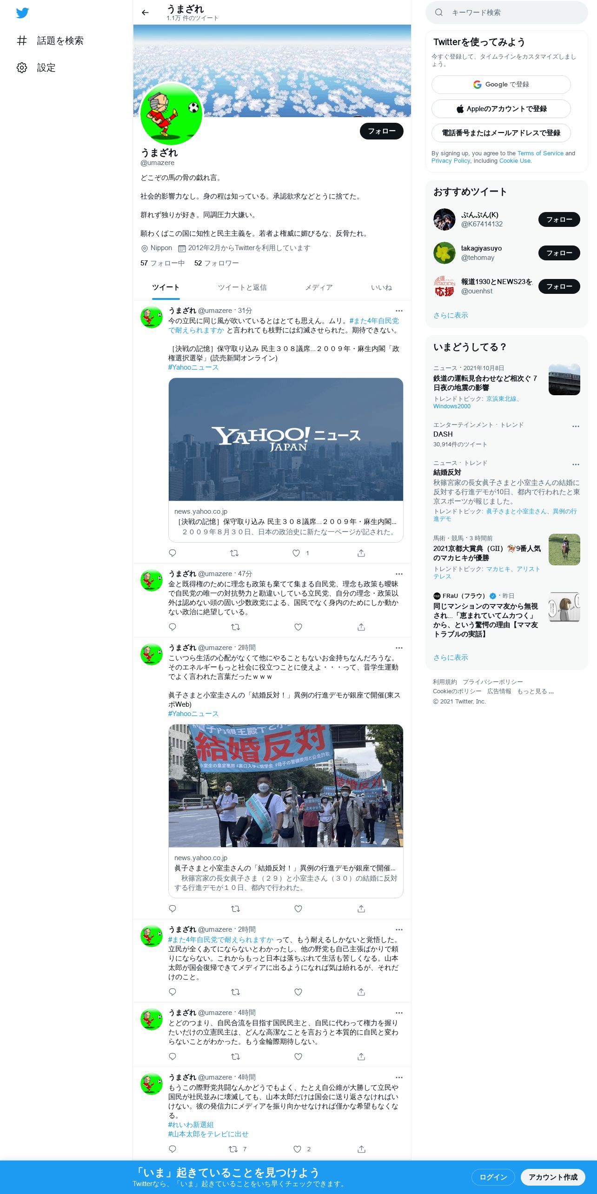Switch to いいね tab

(381, 288)
